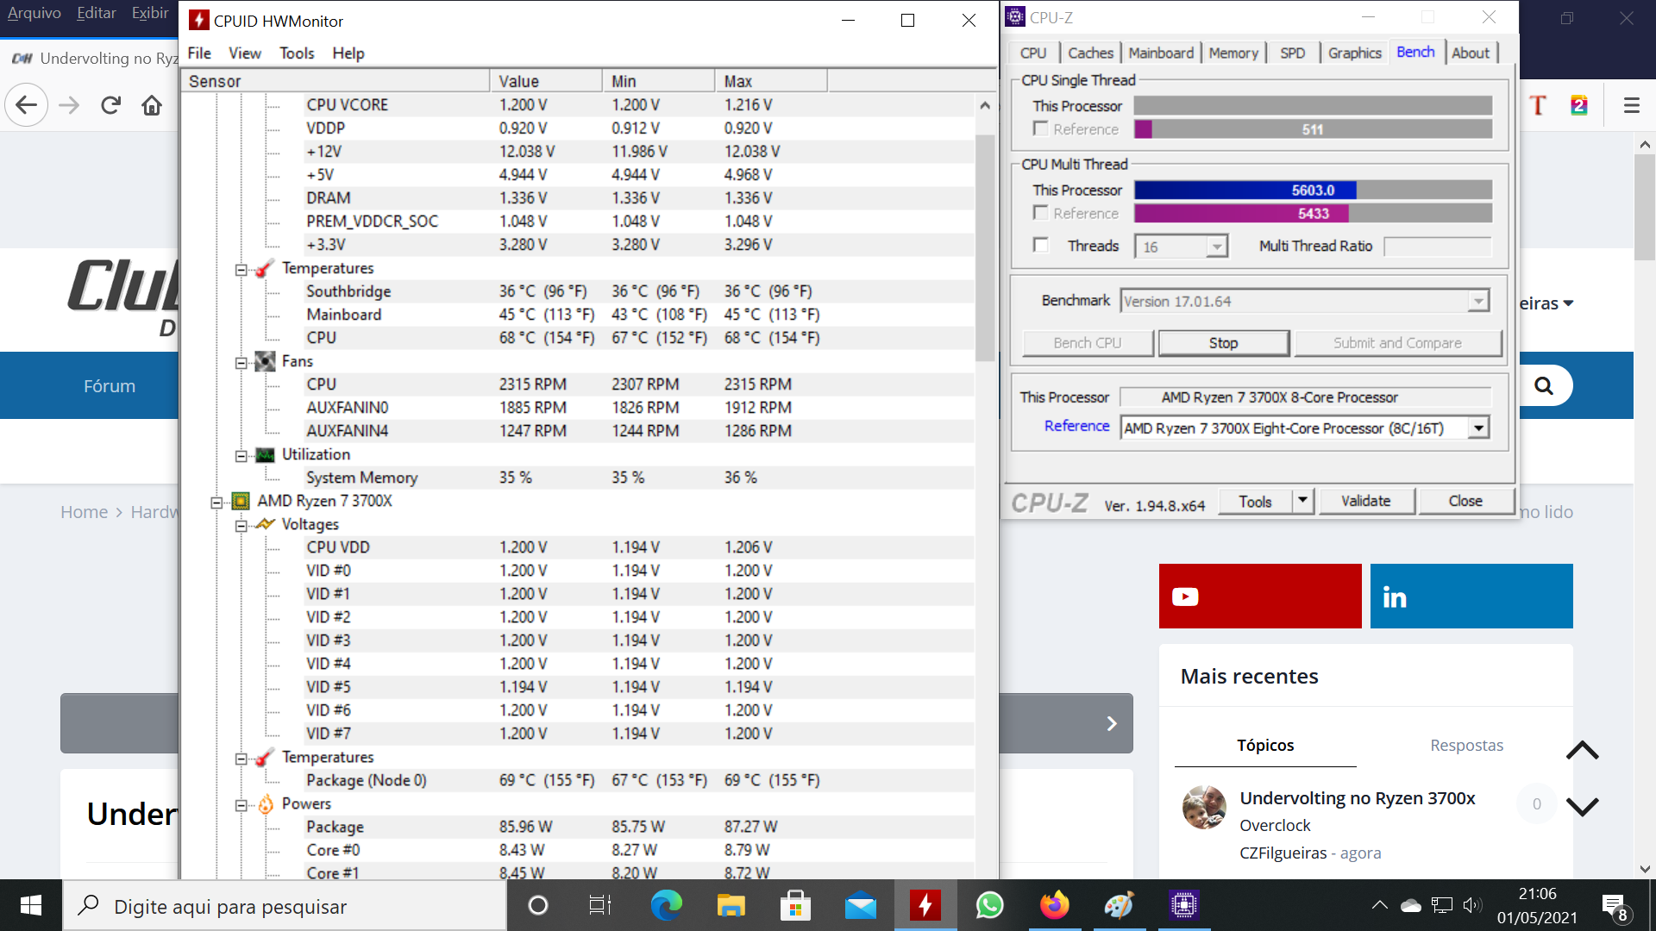Sort by the Value column header

[546, 81]
